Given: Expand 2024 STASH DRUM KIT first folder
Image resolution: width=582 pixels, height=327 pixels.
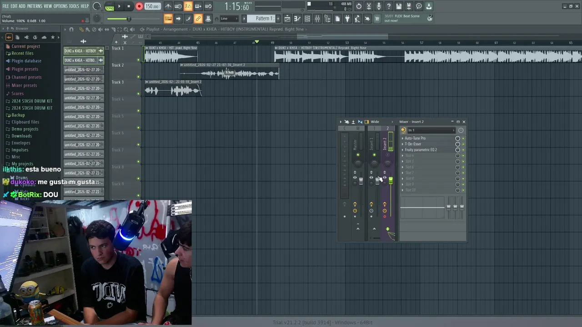Looking at the screenshot, I should (x=32, y=101).
